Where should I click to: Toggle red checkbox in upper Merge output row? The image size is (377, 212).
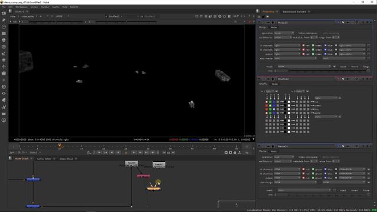pyautogui.click(x=303, y=54)
